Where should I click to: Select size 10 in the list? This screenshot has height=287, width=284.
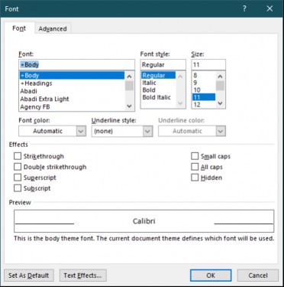[x=204, y=90]
